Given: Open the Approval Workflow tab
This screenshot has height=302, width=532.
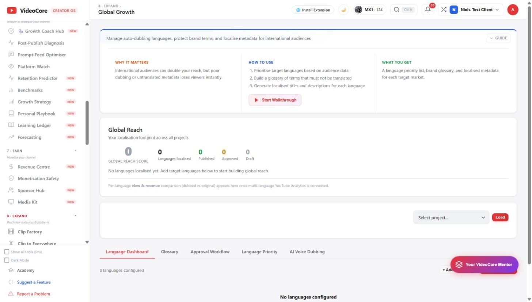Looking at the screenshot, I should click(x=210, y=252).
